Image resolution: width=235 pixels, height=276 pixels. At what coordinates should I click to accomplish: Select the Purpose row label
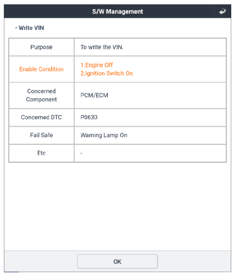click(x=41, y=47)
